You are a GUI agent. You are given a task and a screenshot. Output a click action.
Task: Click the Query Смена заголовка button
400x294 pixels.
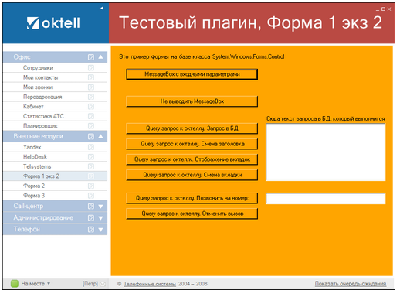tap(192, 144)
